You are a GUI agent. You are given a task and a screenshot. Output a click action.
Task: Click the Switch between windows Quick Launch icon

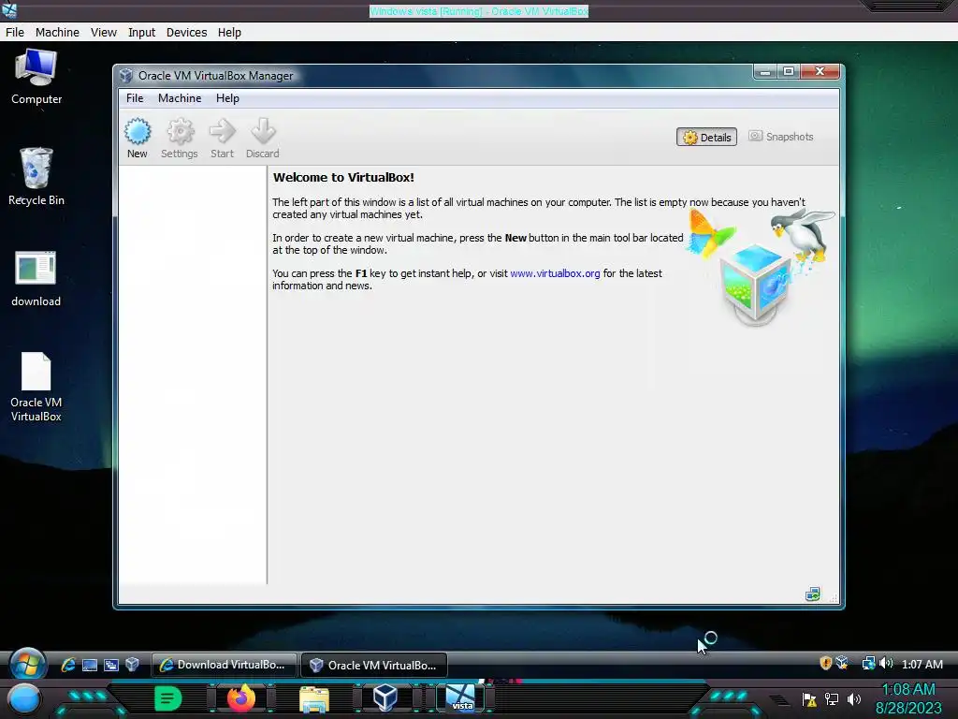coord(111,665)
